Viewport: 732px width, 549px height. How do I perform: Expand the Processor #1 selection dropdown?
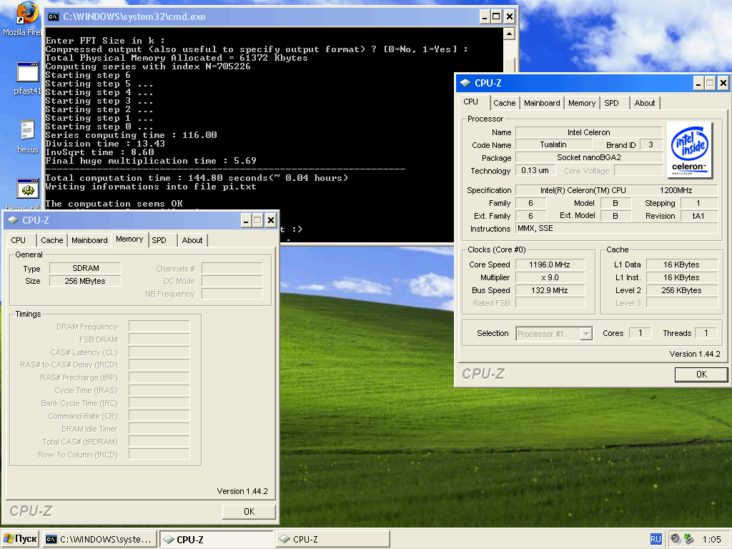(586, 334)
